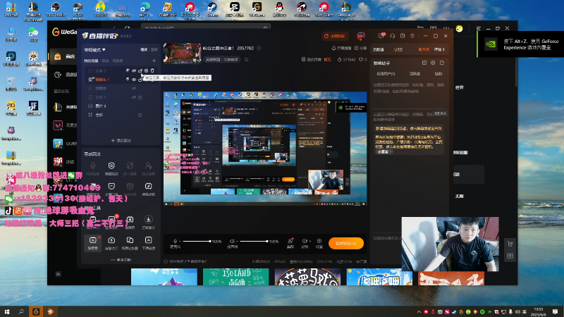Open the headset customer service icon
This screenshot has width=564, height=317.
pos(393,36)
